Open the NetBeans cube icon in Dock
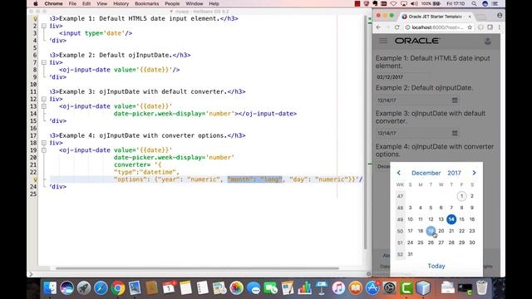Viewport: 532px width, 299px height. (423, 288)
